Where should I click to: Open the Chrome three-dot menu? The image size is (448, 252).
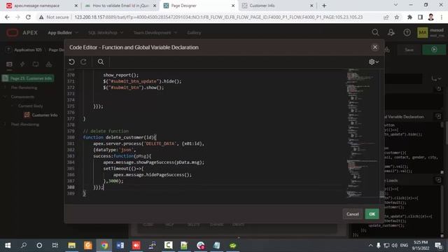click(x=442, y=17)
